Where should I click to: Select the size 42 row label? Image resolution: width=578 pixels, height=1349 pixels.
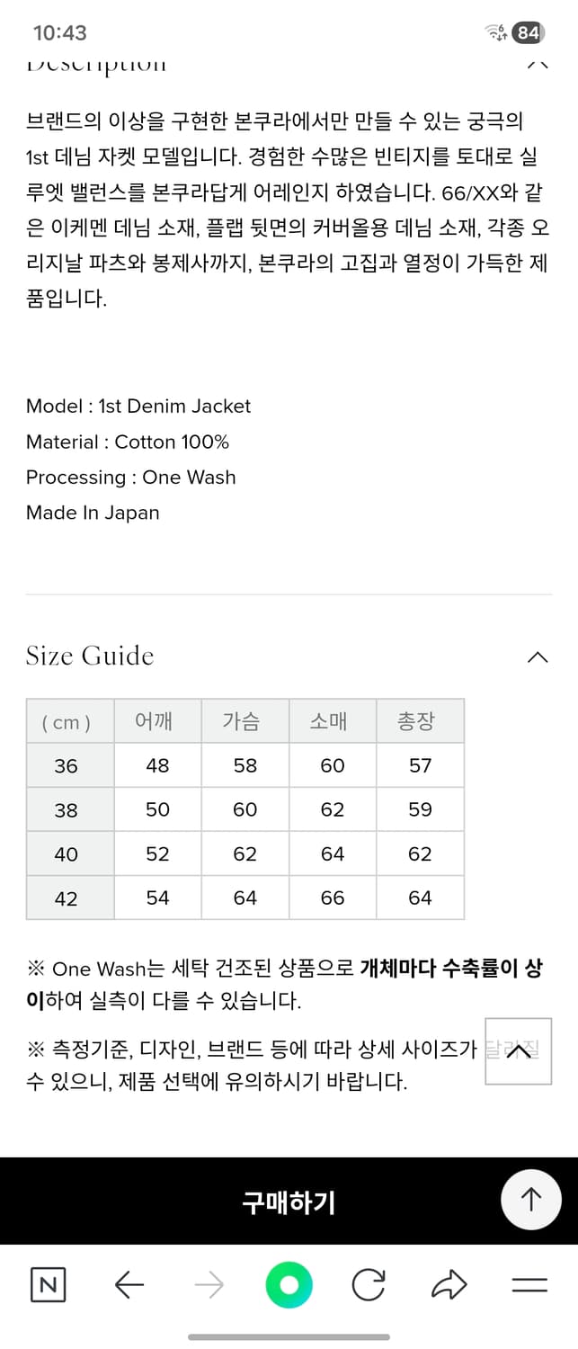click(x=66, y=898)
